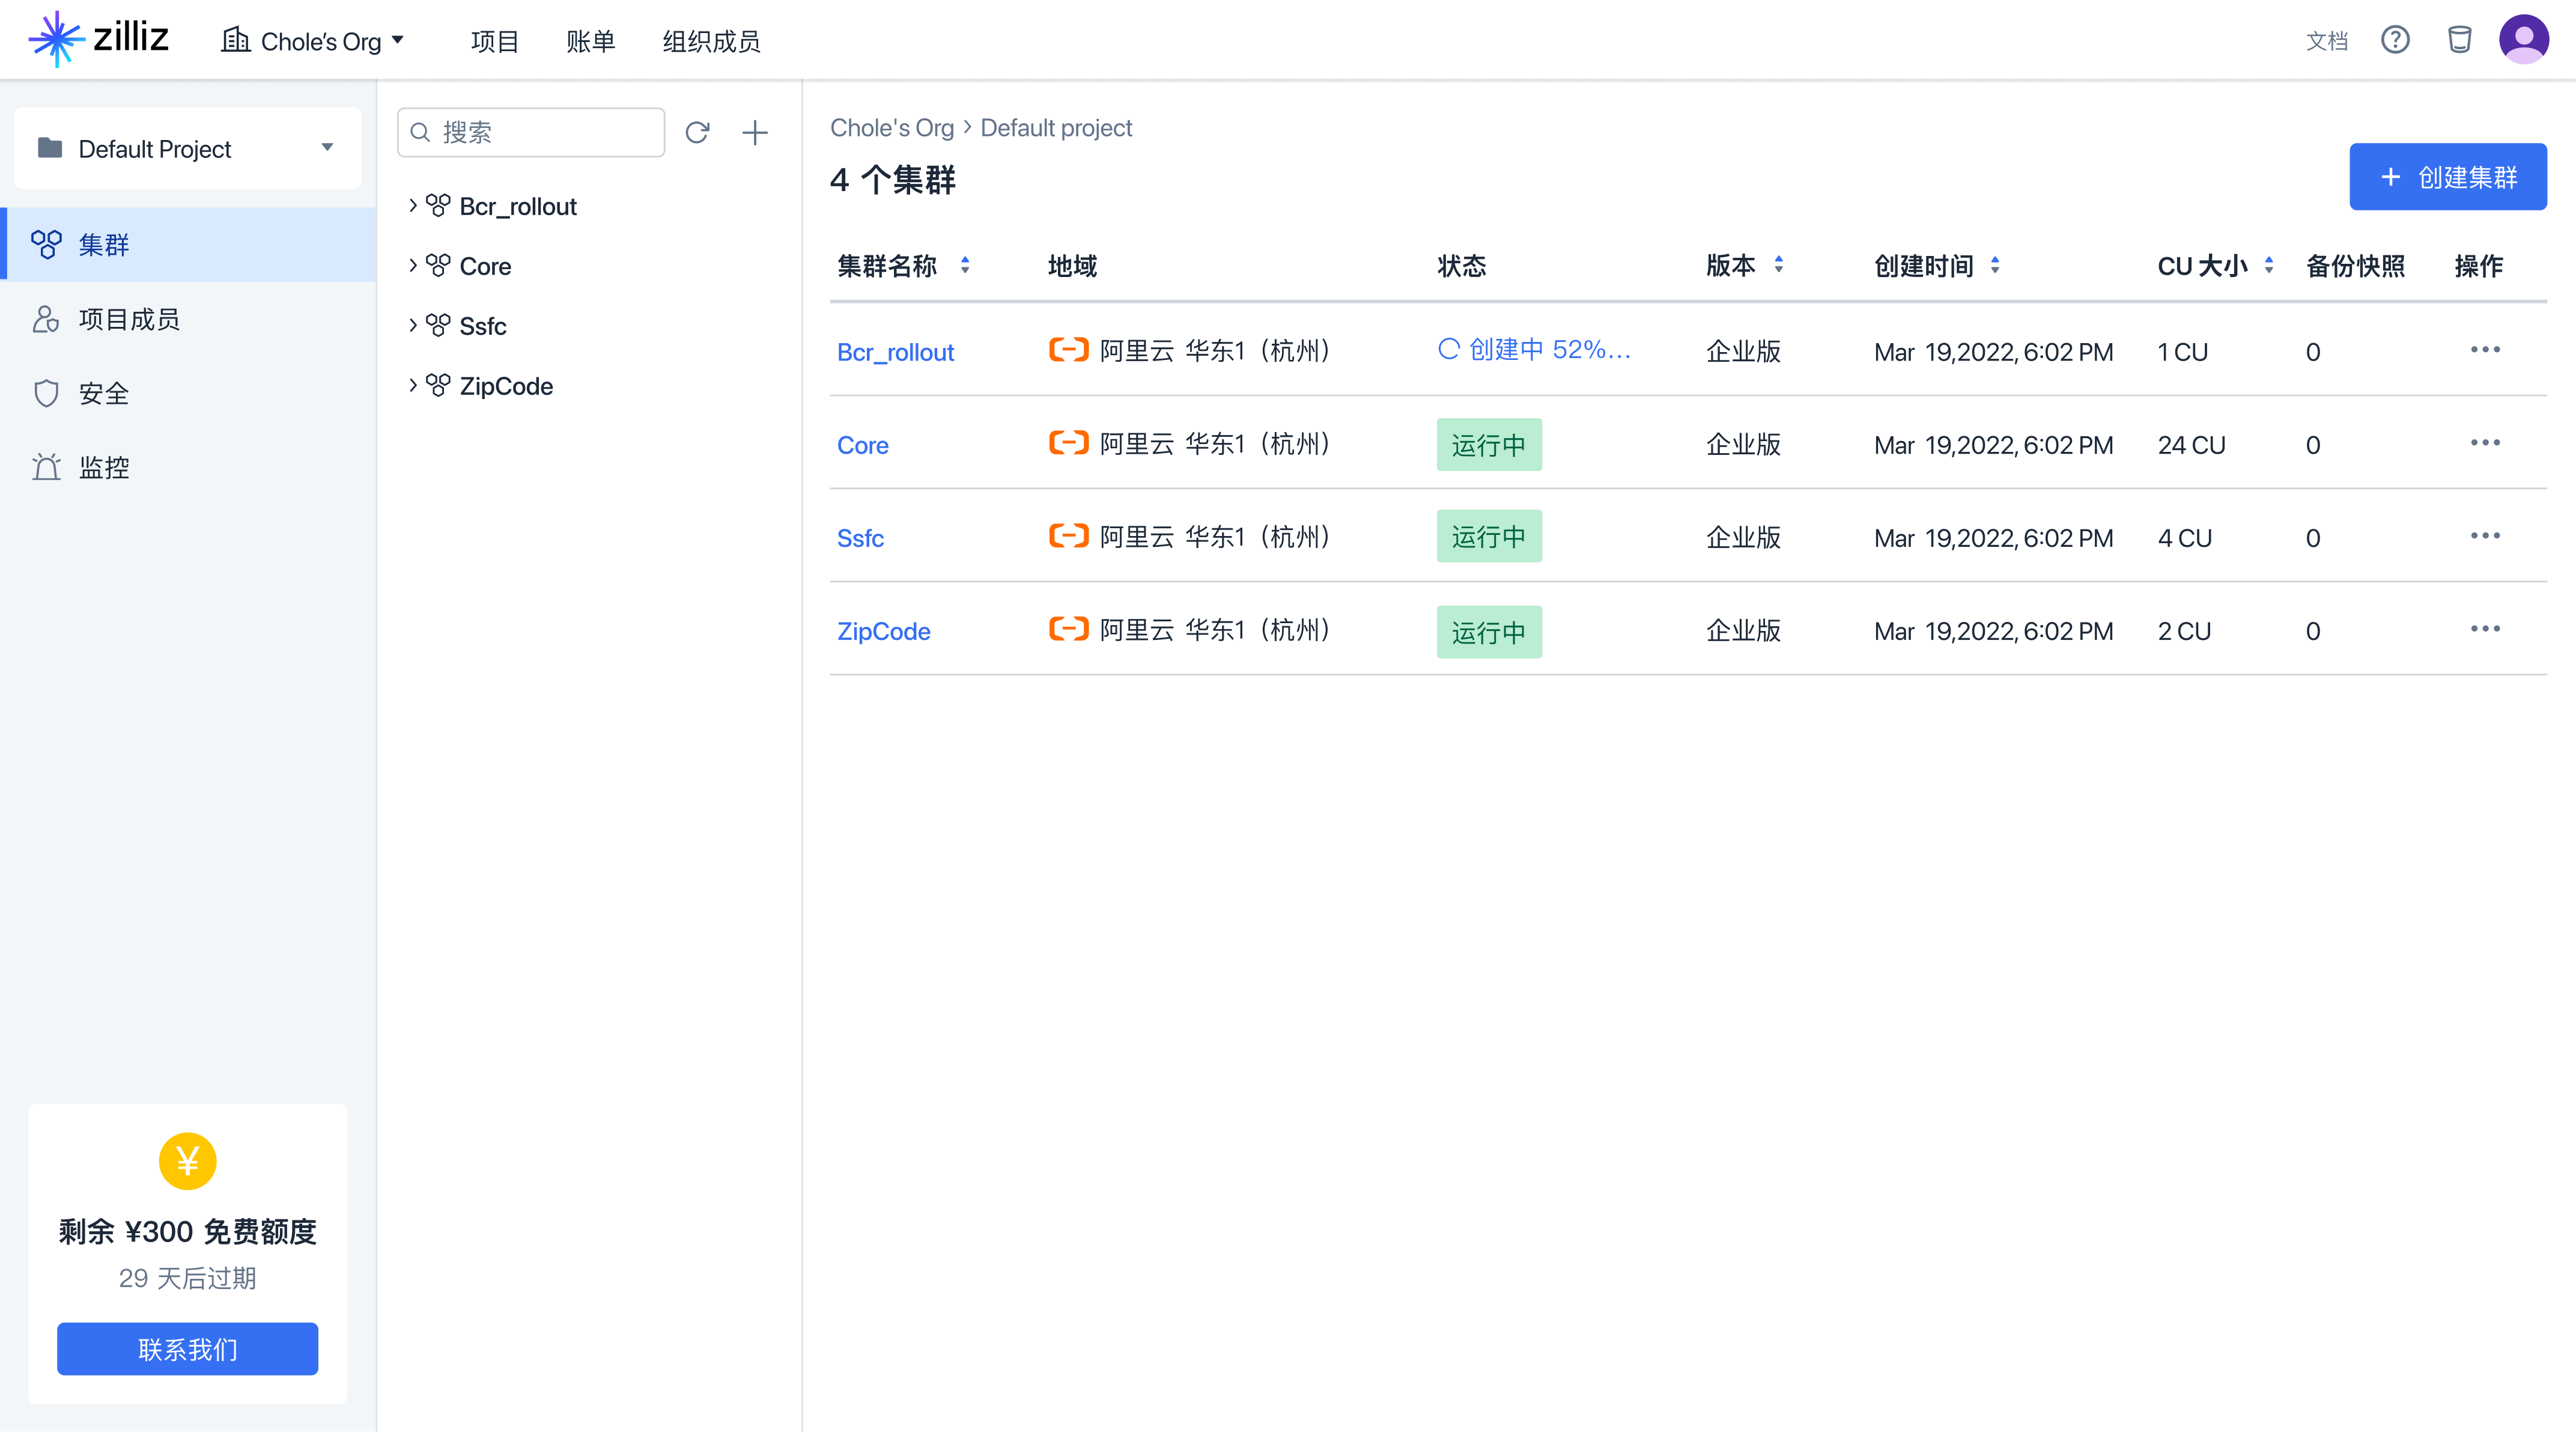Sort by 版本 column
This screenshot has height=1432, width=2576.
(x=1778, y=265)
